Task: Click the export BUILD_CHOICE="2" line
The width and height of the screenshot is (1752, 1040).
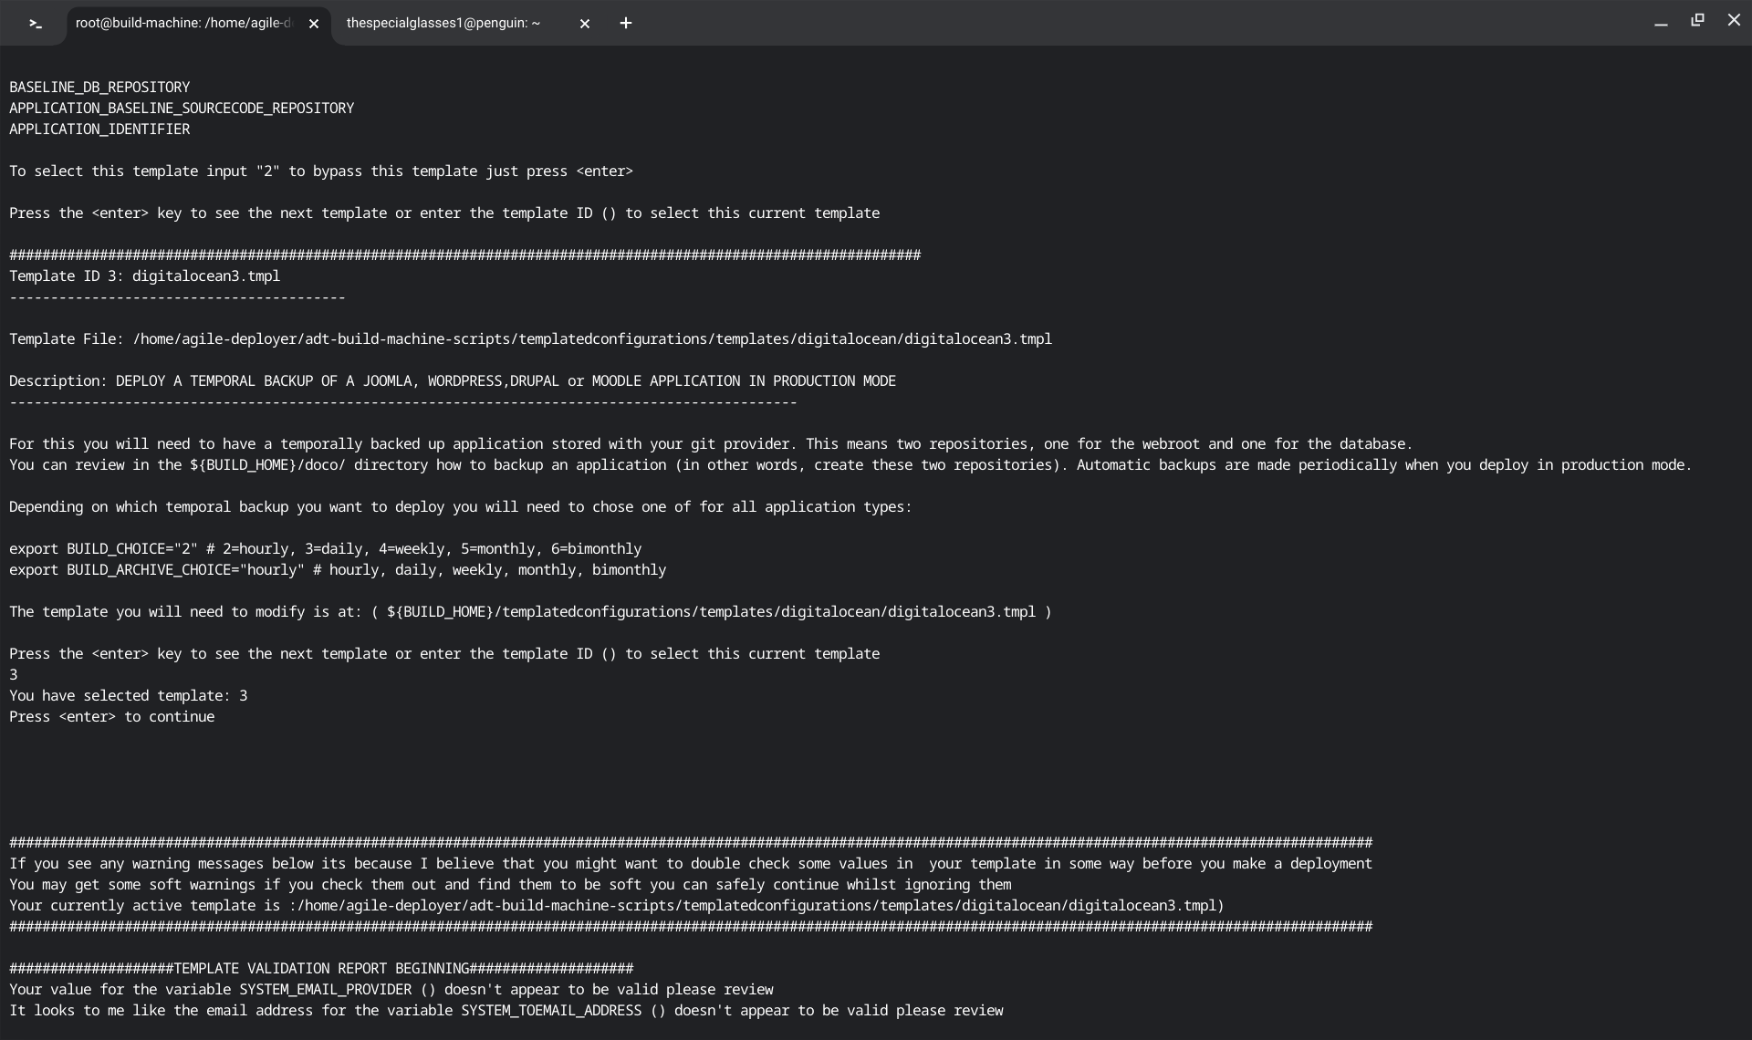Action: [x=325, y=549]
